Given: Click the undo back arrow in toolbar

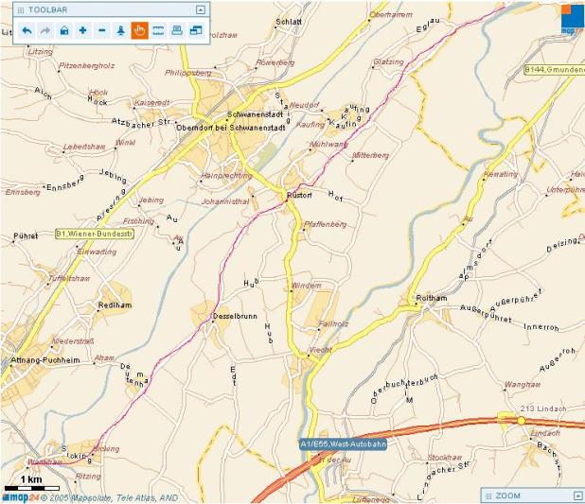Looking at the screenshot, I should click(x=27, y=30).
